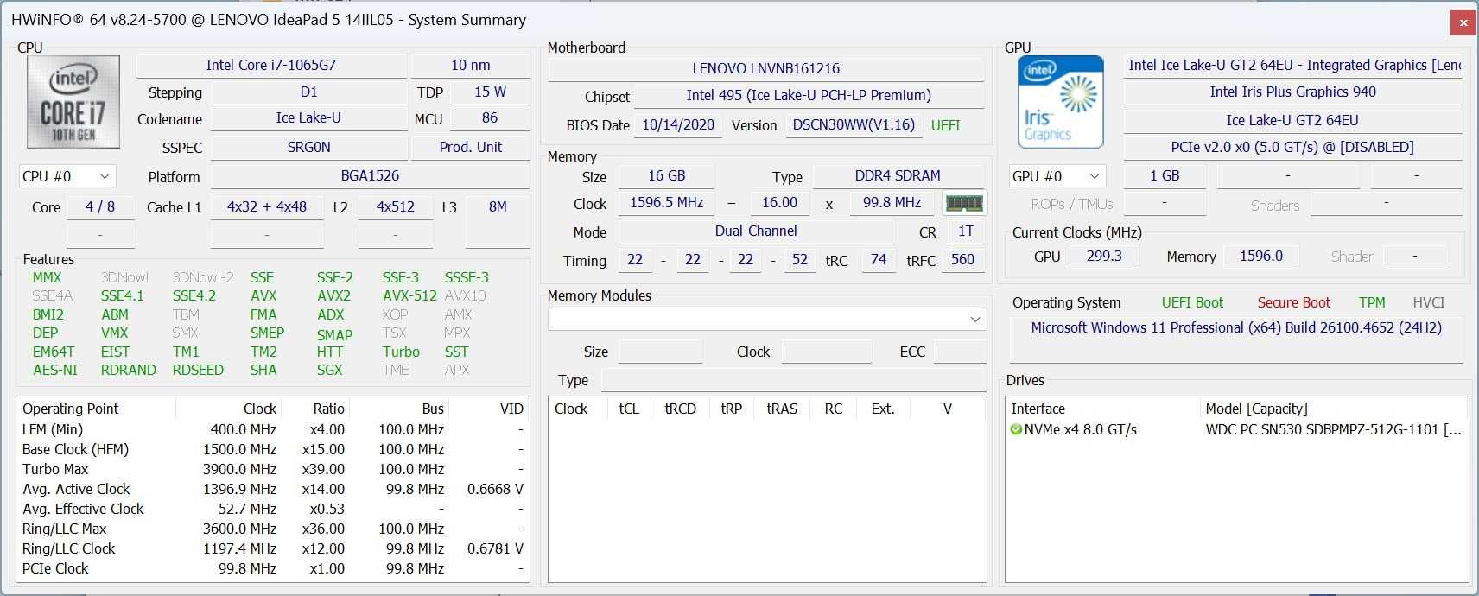Click the 4x512 L2 cache value
Image resolution: width=1479 pixels, height=596 pixels.
pyautogui.click(x=396, y=207)
